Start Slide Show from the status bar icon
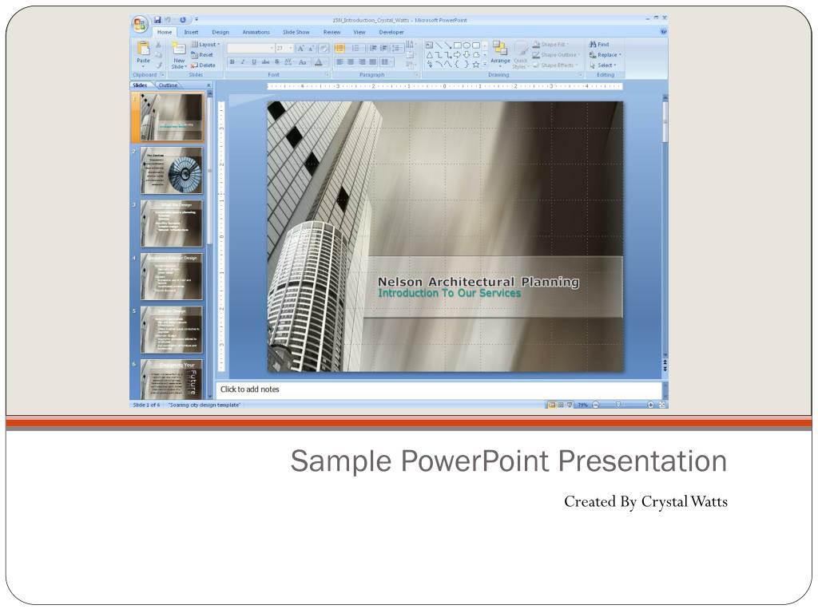This screenshot has height=613, width=818. [x=569, y=405]
